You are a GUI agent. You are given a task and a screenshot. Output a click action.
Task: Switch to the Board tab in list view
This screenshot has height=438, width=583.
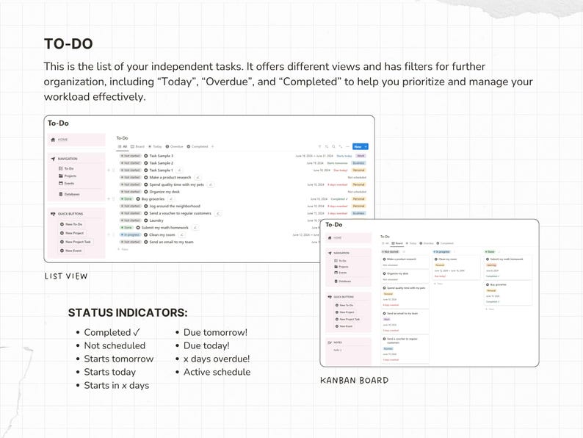click(x=138, y=147)
